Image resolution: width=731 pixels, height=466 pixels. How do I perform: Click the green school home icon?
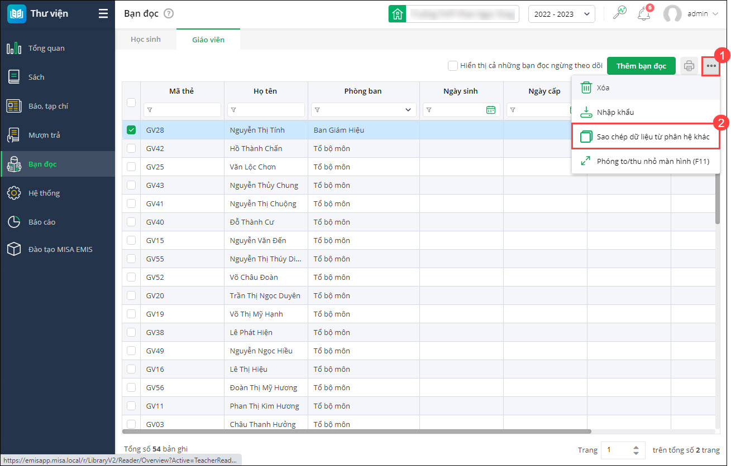click(397, 14)
